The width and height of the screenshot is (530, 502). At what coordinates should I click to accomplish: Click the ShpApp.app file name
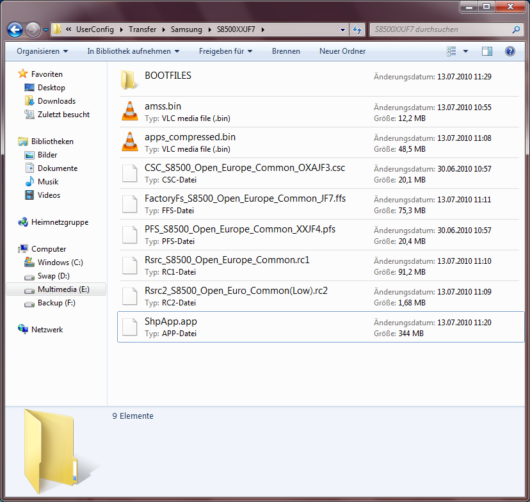(171, 321)
